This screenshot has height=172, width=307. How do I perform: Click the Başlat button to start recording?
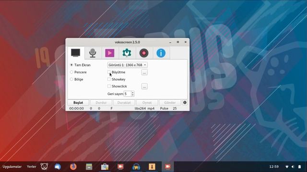click(x=78, y=103)
